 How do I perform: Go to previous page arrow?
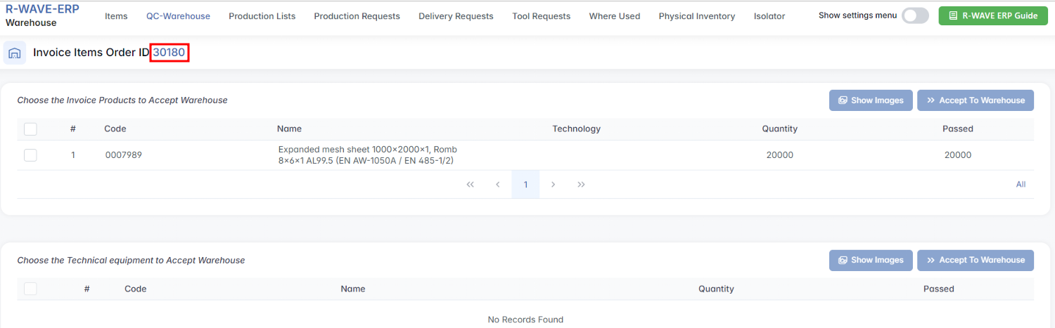tap(498, 185)
